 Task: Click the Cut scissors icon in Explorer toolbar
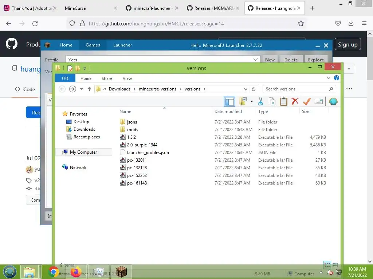coord(260,102)
